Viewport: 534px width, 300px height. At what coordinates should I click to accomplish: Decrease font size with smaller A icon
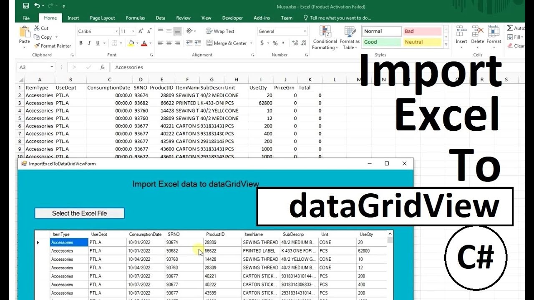tap(149, 31)
